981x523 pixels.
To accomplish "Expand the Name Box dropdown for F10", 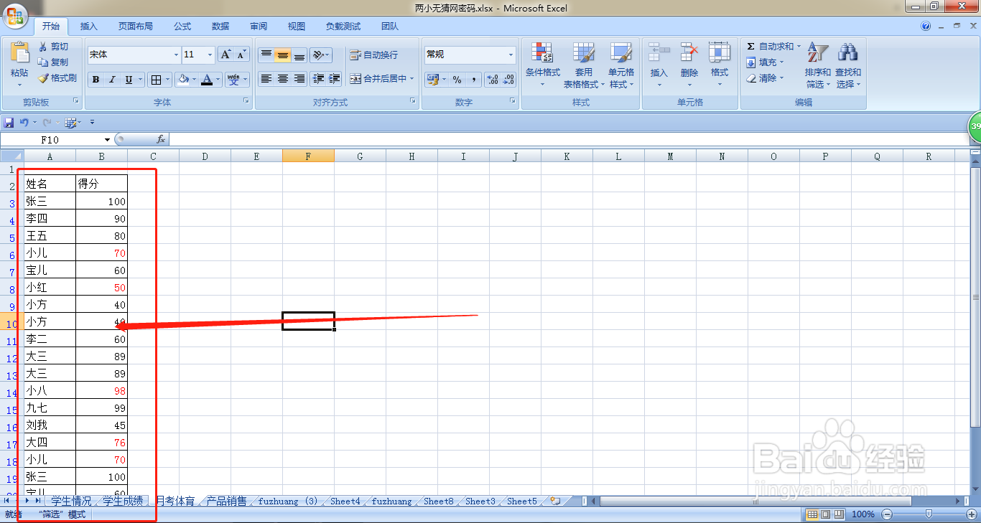I will (x=108, y=140).
